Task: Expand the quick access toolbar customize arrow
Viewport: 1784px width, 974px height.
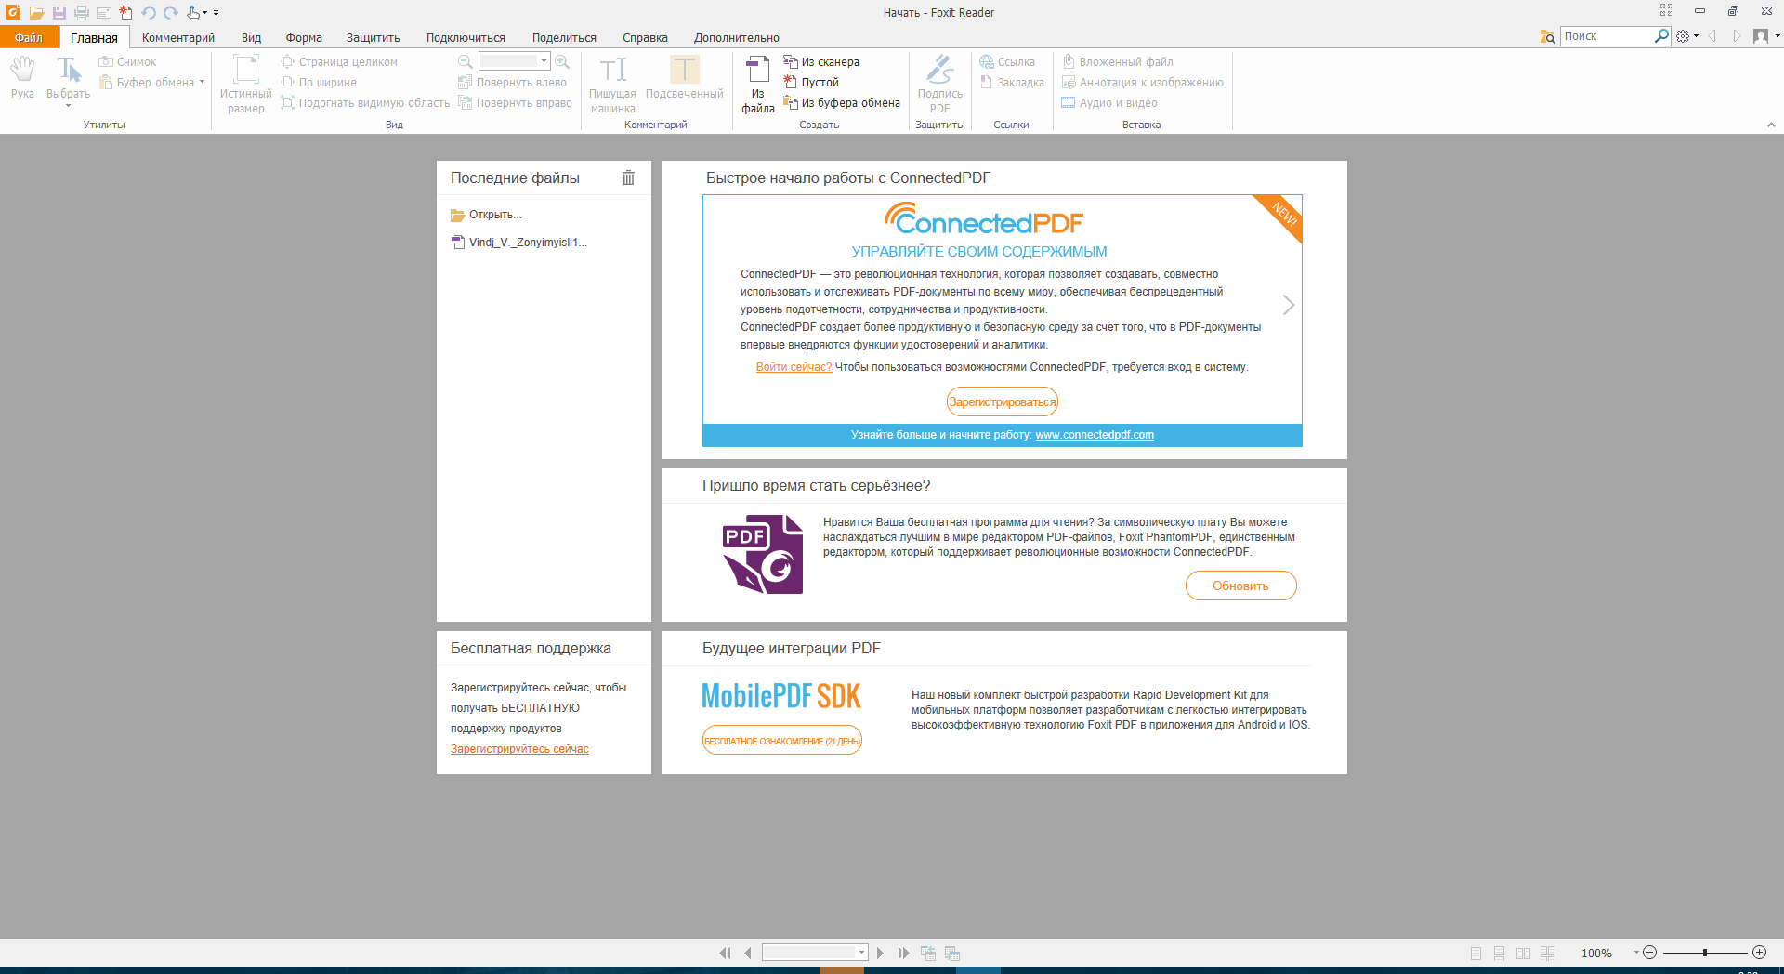Action: coord(216,13)
